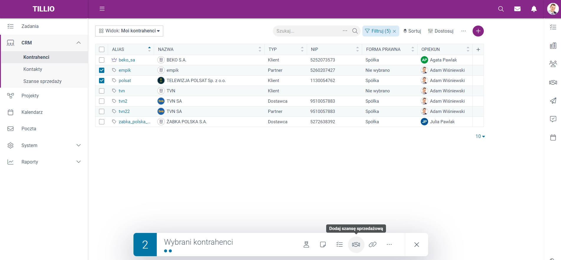This screenshot has height=260, width=561.
Task: Open the beko_sa alias link
Action: [x=127, y=60]
